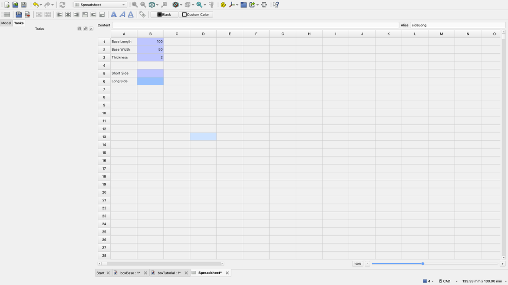The width and height of the screenshot is (508, 285).
Task: Merge the selected cells
Action: coord(39,14)
